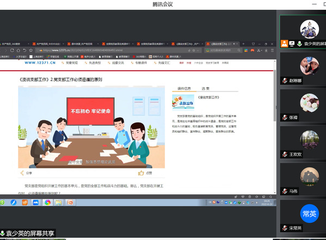This screenshot has height=240, width=326.
Task: Toggle 赵琳娜's muted microphone icon
Action: point(285,81)
